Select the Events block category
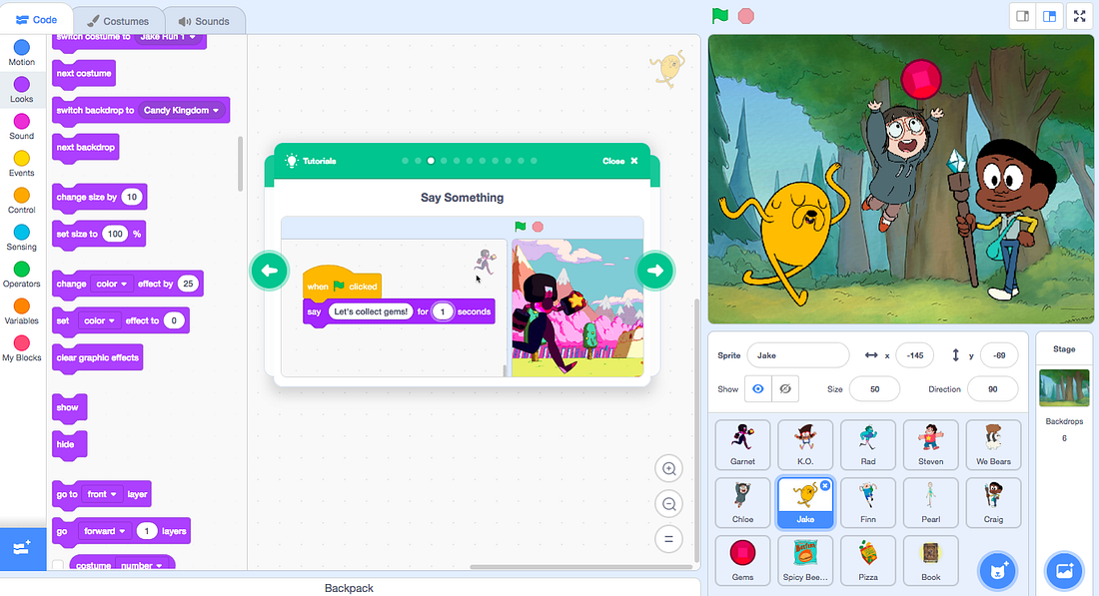Viewport: 1099px width, 596px height. click(21, 161)
